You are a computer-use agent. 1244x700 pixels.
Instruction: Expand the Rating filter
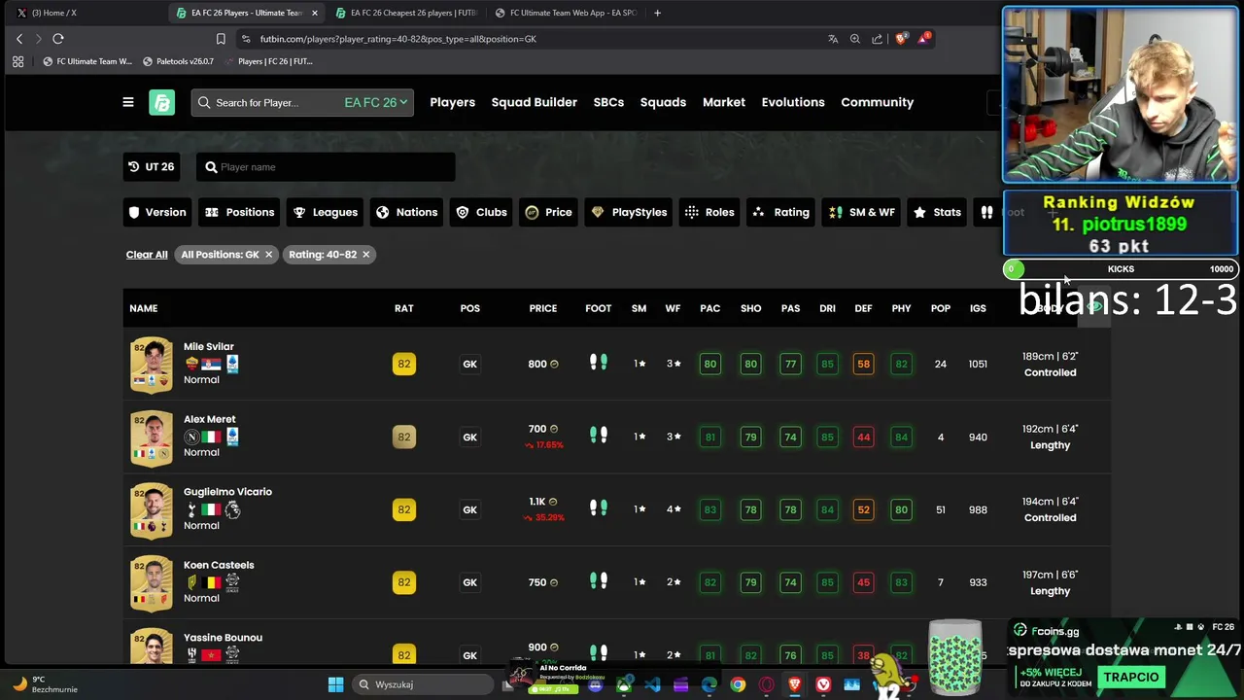point(780,212)
